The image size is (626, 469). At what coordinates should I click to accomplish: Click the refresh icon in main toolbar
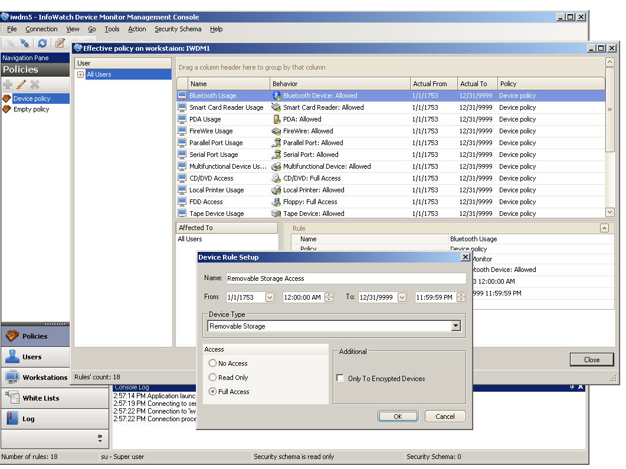(42, 42)
